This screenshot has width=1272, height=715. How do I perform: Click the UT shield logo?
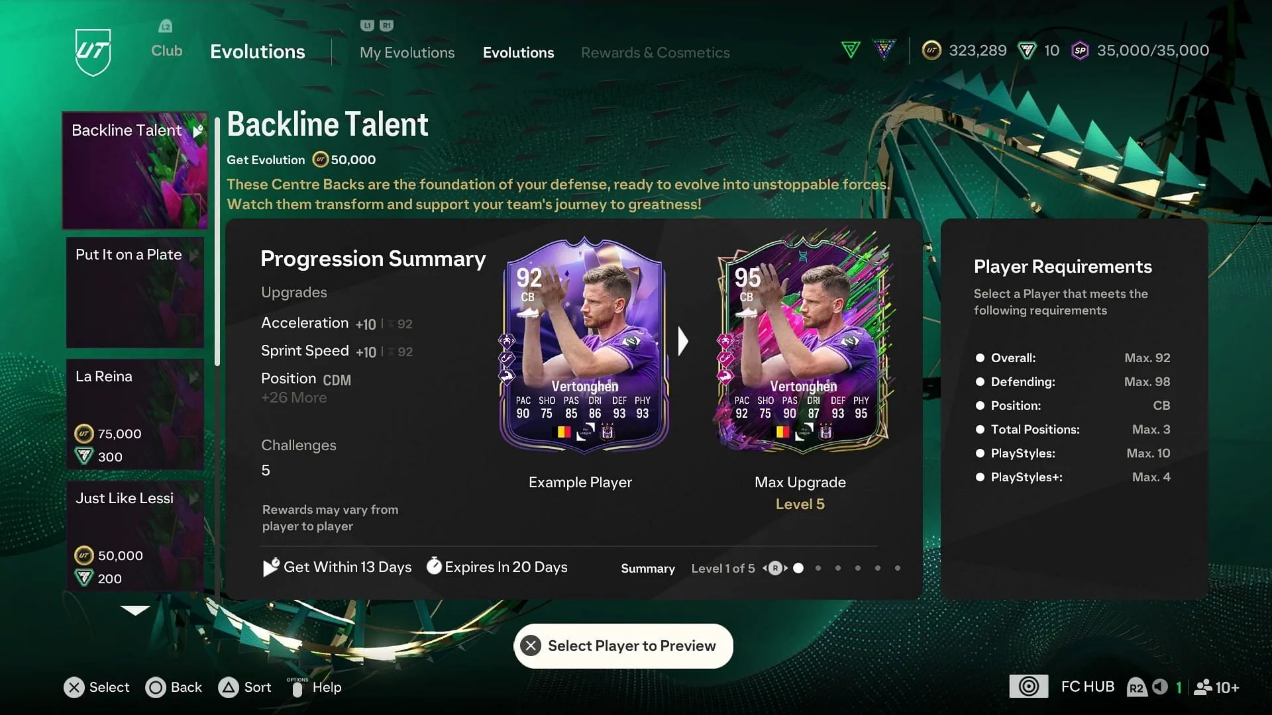pos(93,52)
